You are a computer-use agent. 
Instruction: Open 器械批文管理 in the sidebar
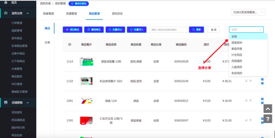coord(19,92)
